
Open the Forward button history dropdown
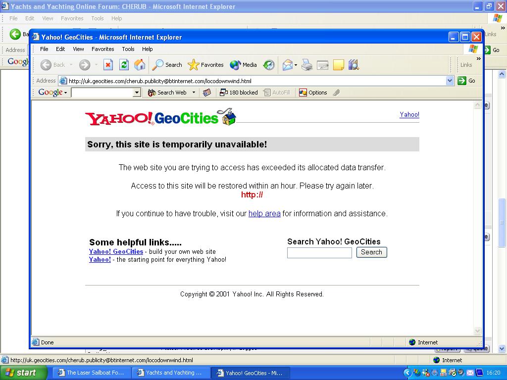click(x=96, y=65)
